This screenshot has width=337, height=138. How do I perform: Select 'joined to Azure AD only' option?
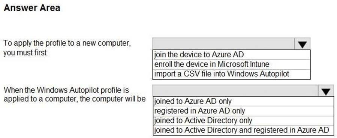tap(243, 101)
